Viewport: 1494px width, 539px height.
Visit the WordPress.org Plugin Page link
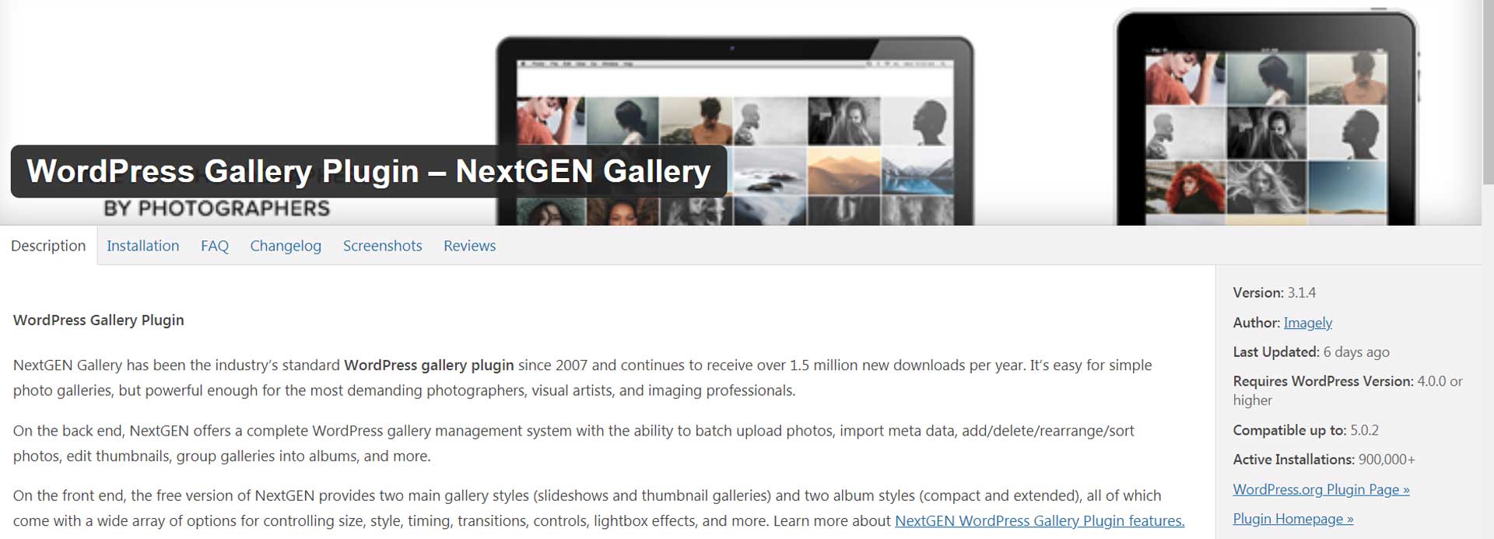(x=1320, y=489)
